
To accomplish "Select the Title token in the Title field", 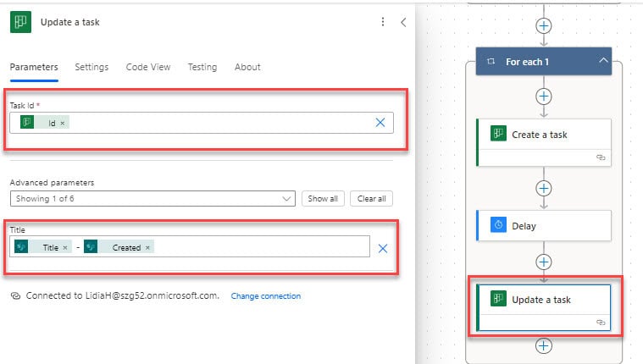I will tap(43, 247).
